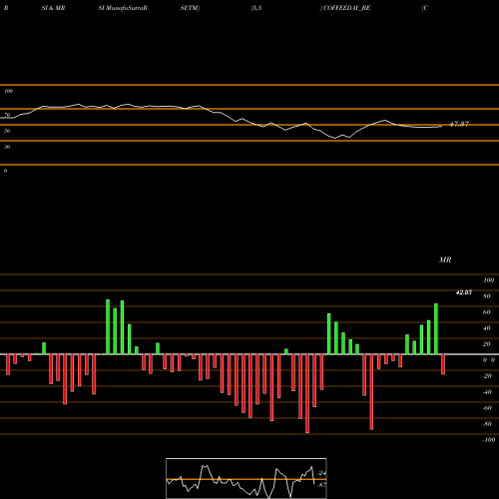Viewport: 499px width, 499px height.
Task: Click the "MR" panel title
Action: (445, 259)
